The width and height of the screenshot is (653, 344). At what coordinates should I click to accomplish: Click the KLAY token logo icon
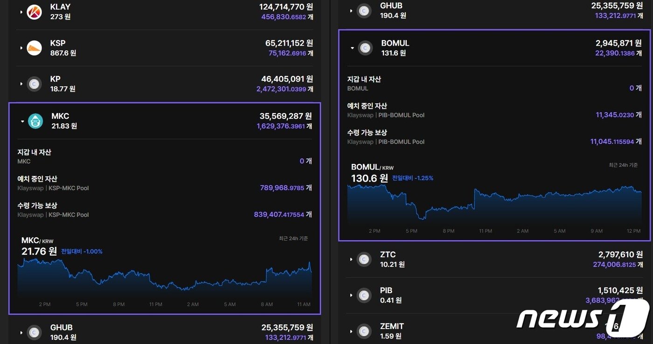34,12
